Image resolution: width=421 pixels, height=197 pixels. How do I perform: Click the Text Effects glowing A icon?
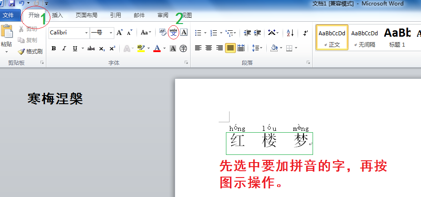[x=127, y=48]
